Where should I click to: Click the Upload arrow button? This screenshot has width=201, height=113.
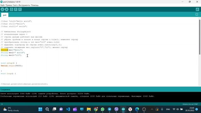pyautogui.click(x=7, y=9)
